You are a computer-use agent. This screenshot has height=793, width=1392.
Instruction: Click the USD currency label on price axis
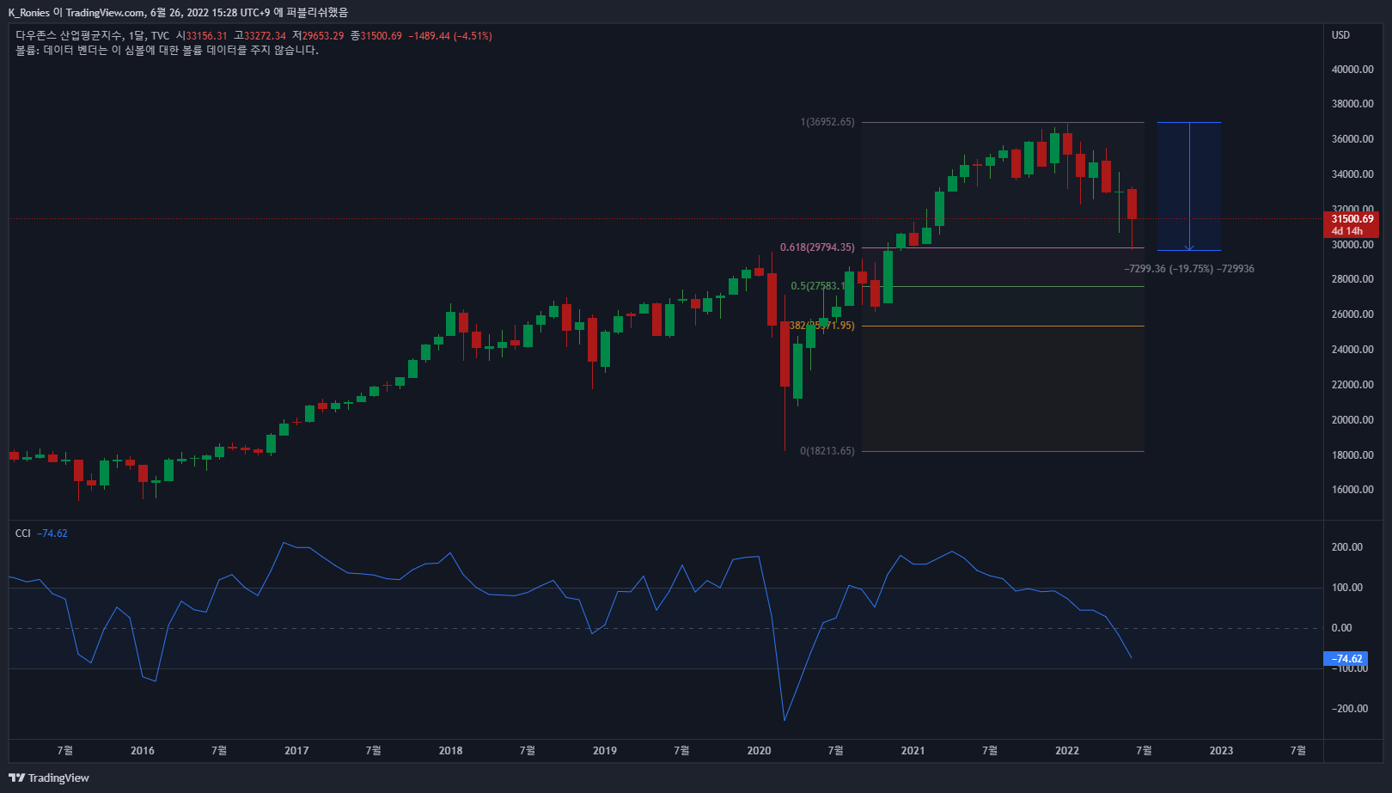(1340, 35)
